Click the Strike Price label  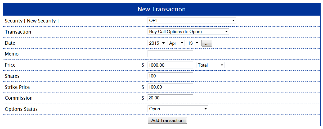click(x=17, y=87)
